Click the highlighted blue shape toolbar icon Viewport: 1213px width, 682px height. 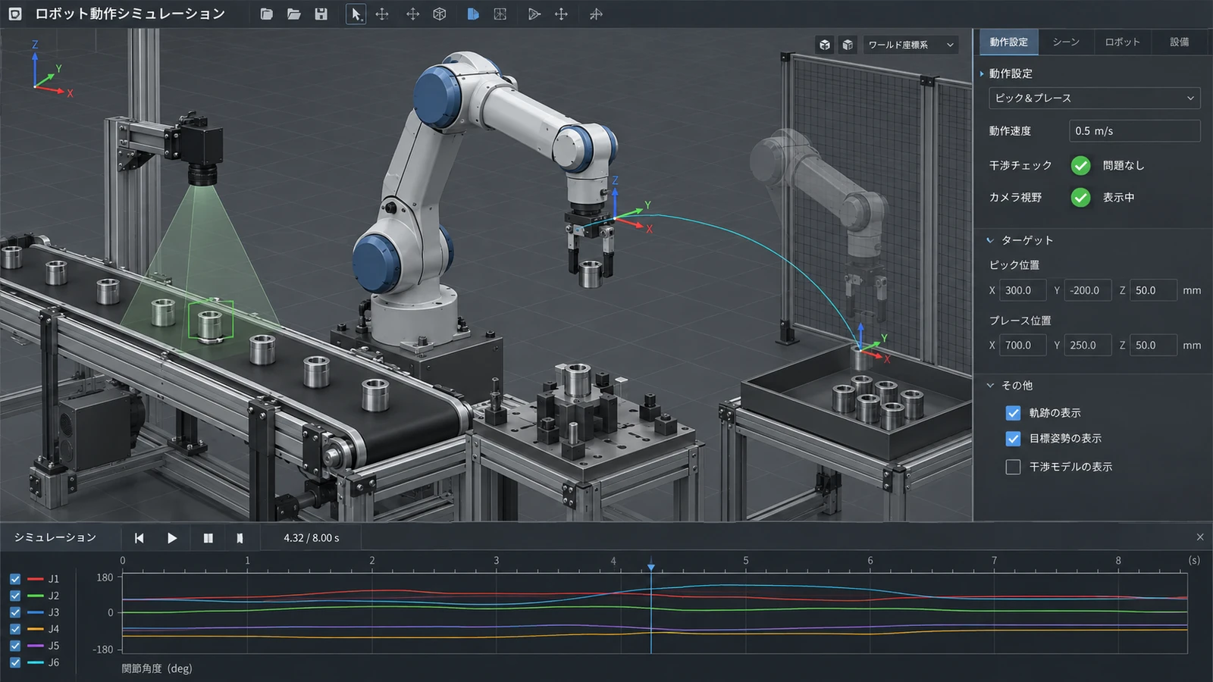point(473,14)
